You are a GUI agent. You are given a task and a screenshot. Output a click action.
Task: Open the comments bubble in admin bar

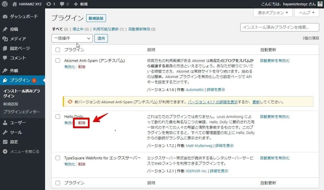[x=64, y=4]
